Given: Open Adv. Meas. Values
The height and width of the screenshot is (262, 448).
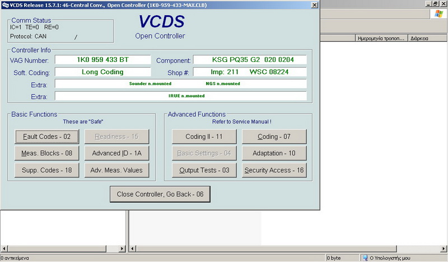Looking at the screenshot, I should click(x=116, y=170).
